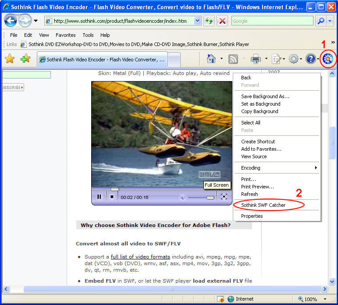The image size is (338, 305).
Task: Click the page icon in address bar
Action: coord(49,21)
